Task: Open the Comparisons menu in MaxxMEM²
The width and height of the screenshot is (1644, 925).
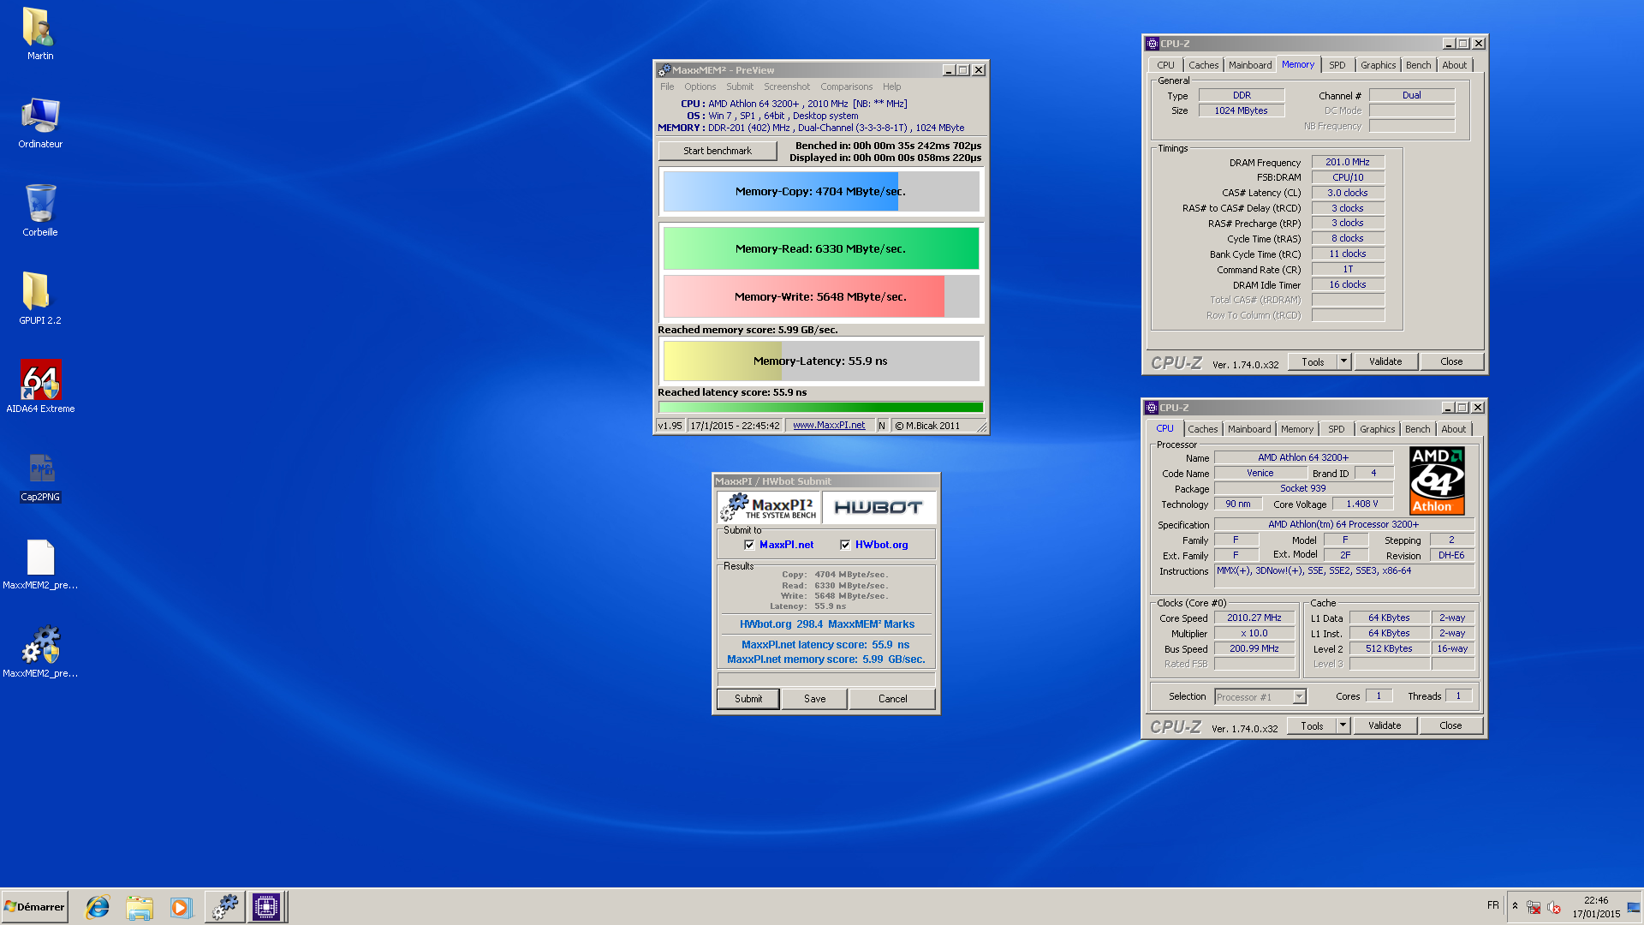Action: pos(846,87)
